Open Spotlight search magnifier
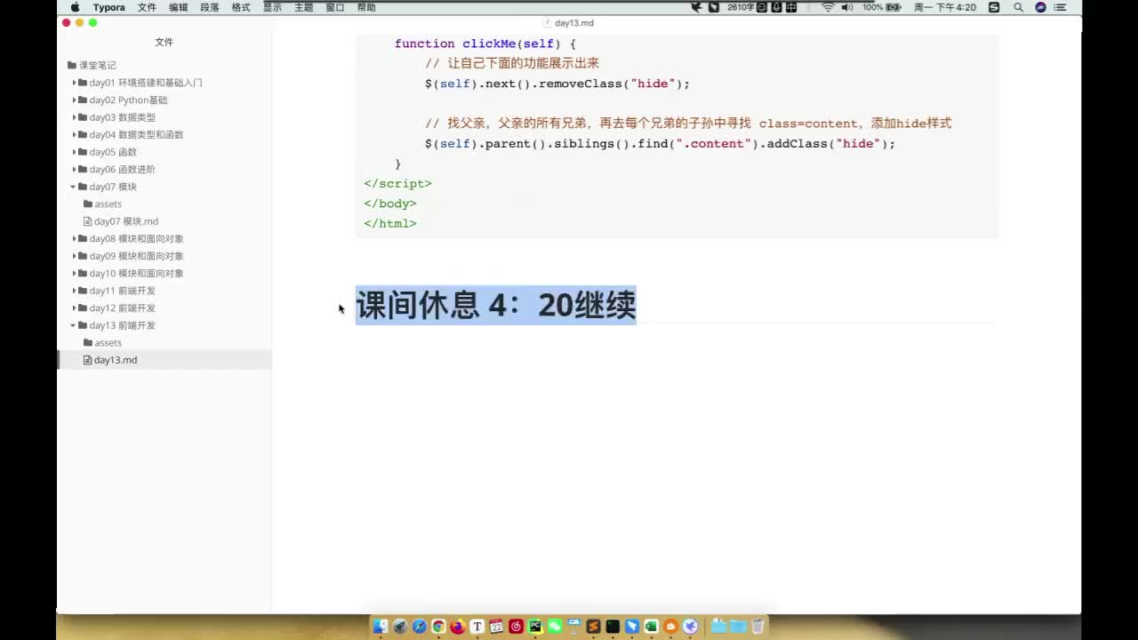Image resolution: width=1138 pixels, height=640 pixels. click(x=1019, y=7)
